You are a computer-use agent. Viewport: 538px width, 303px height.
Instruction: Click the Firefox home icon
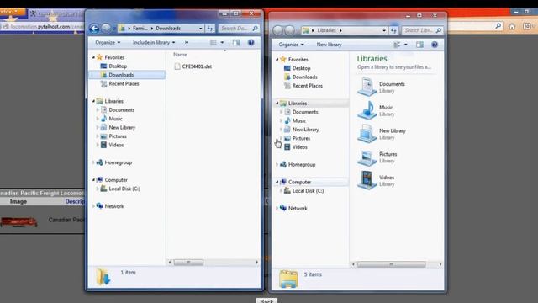coord(512,26)
